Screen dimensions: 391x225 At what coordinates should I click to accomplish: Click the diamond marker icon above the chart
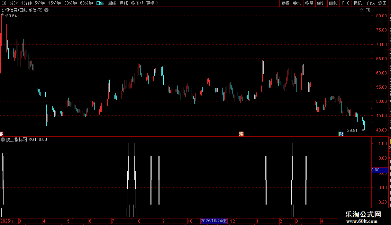point(361,10)
